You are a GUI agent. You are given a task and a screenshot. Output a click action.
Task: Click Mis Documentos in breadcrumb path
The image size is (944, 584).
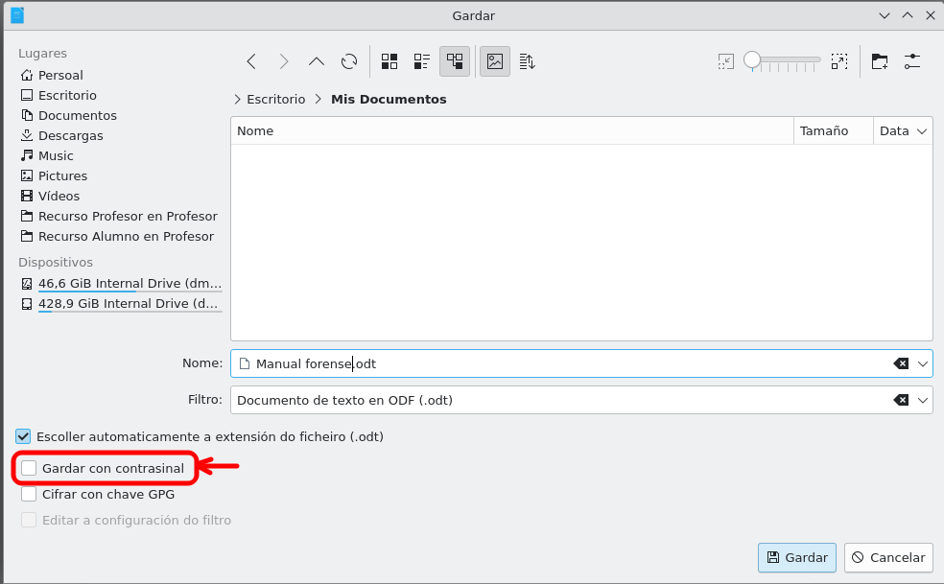(389, 100)
